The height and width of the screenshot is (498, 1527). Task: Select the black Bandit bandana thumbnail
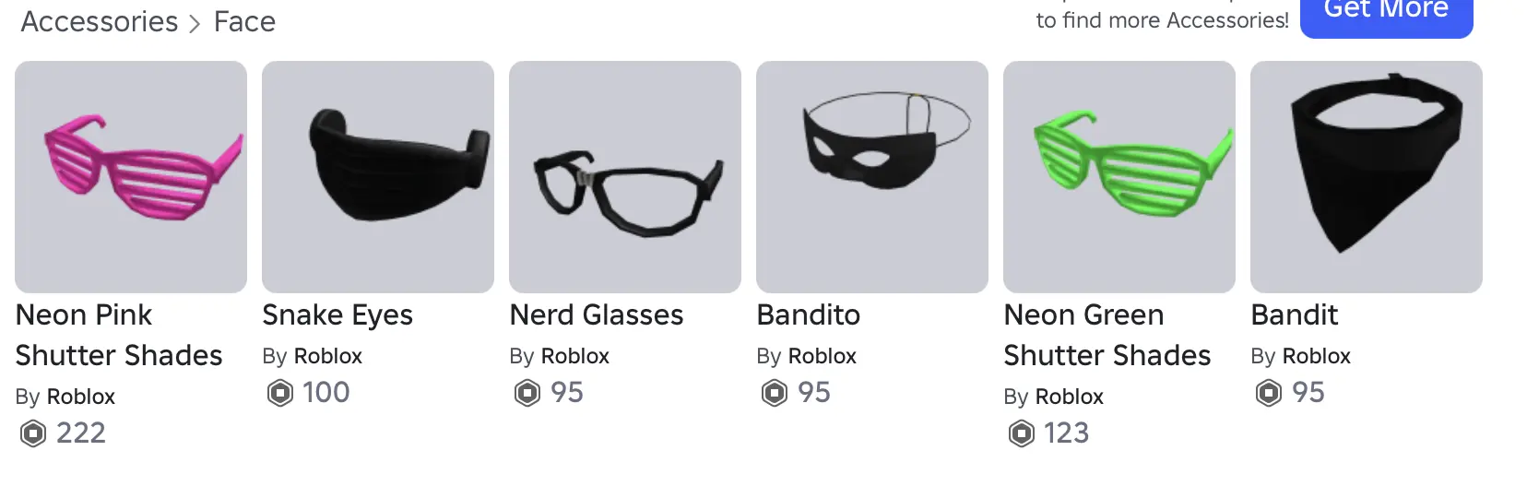click(1367, 177)
